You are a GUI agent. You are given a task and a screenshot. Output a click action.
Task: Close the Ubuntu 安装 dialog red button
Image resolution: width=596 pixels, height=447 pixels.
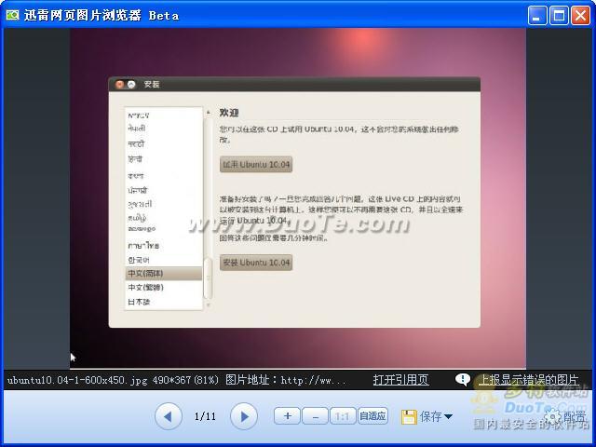120,85
